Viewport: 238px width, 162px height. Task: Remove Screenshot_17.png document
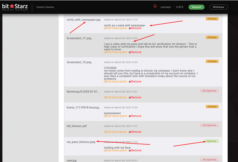click(135, 52)
